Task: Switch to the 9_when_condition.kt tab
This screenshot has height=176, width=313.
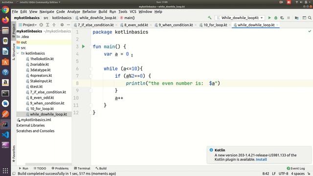Action: 176,25
